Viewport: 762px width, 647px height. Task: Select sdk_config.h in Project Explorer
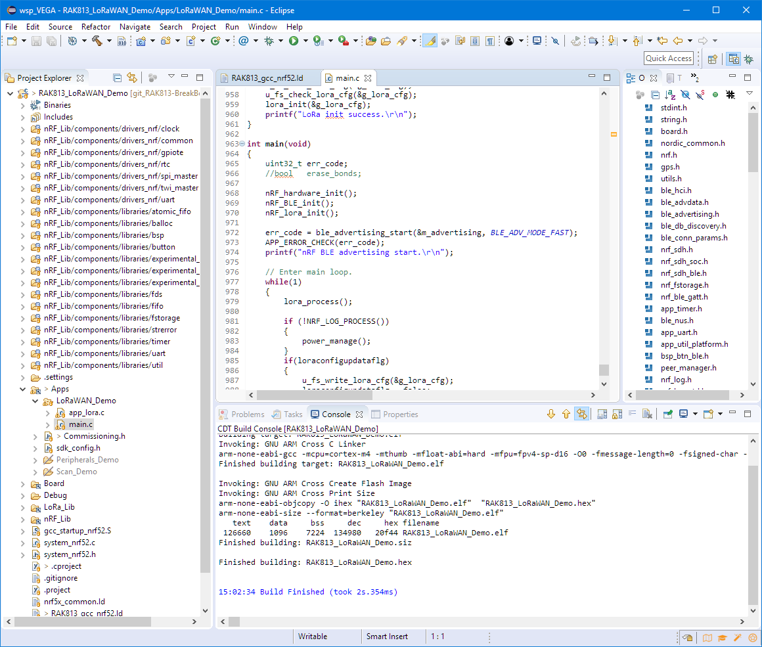tap(78, 448)
